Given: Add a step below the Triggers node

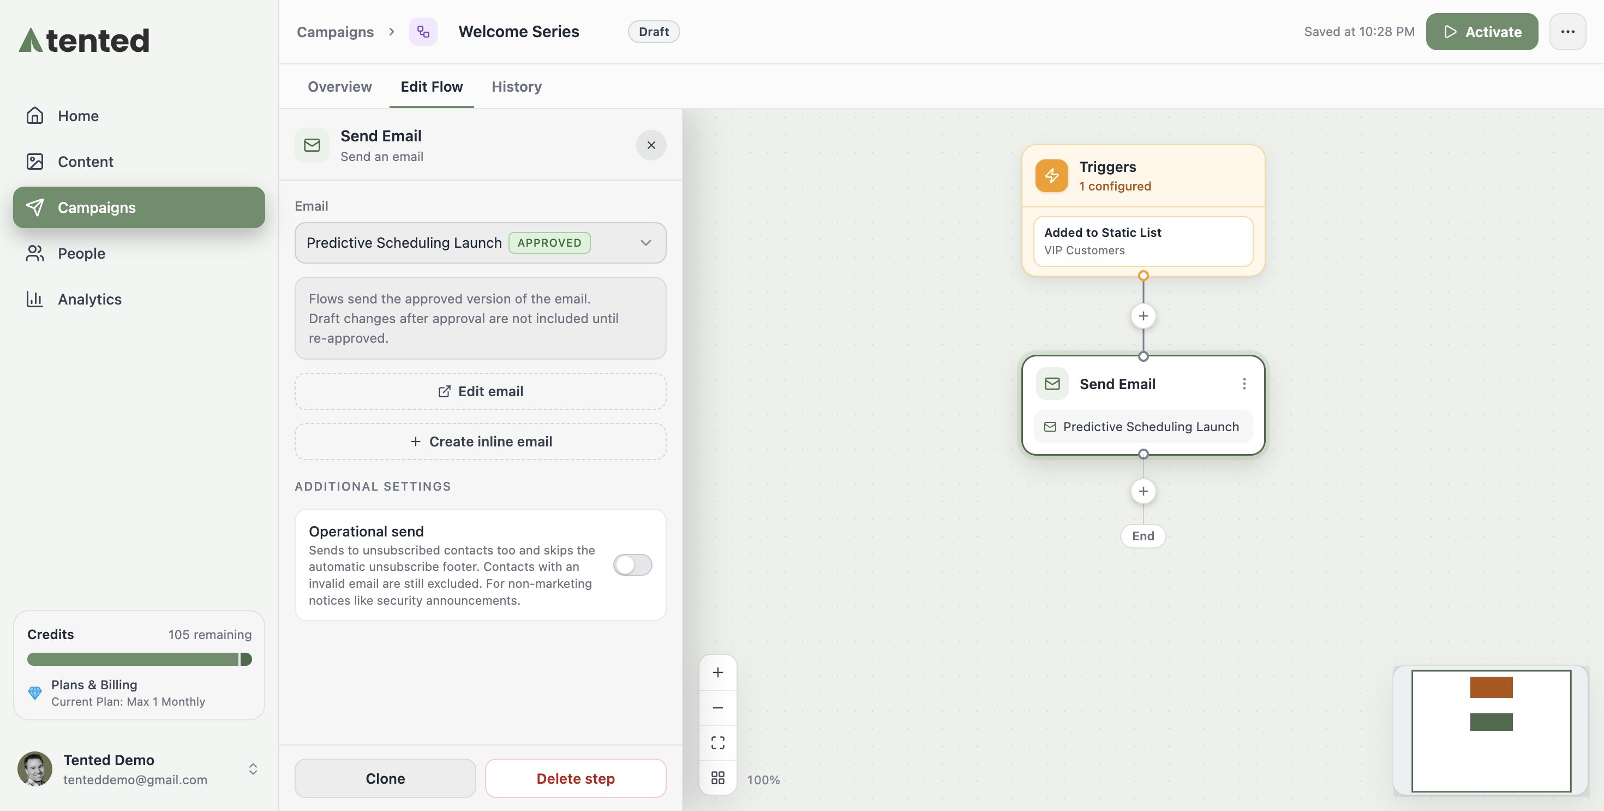Looking at the screenshot, I should (1142, 316).
